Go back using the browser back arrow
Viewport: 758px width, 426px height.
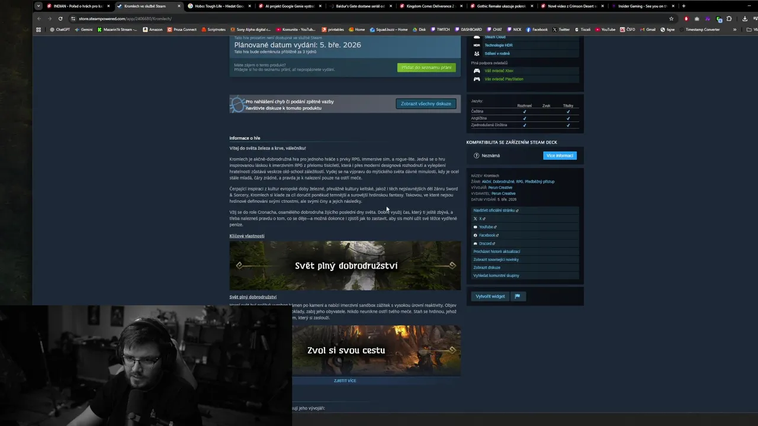[39, 18]
